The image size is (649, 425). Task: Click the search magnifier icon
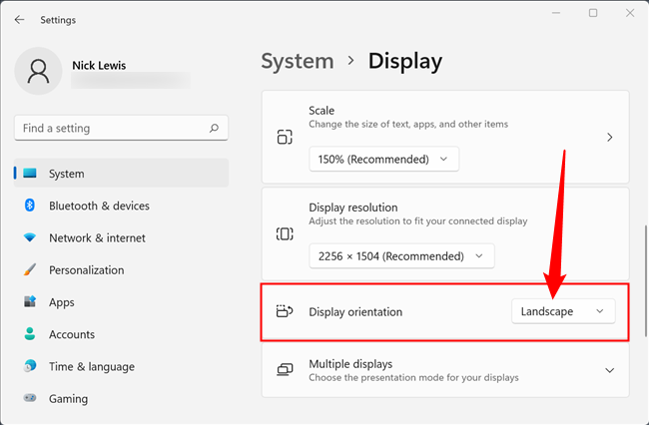coord(214,128)
